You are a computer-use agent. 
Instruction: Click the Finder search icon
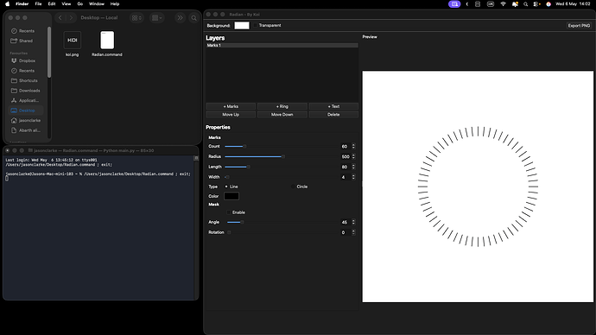click(193, 18)
